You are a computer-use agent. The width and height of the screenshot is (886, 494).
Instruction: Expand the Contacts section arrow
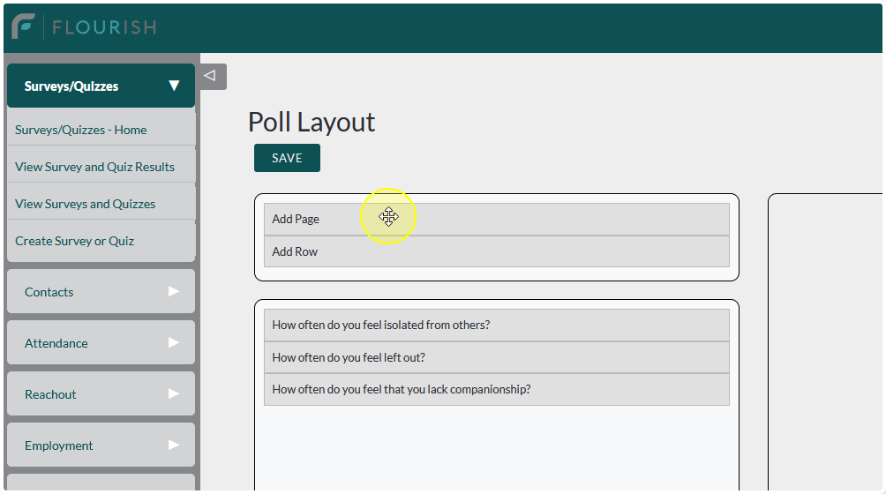(173, 291)
